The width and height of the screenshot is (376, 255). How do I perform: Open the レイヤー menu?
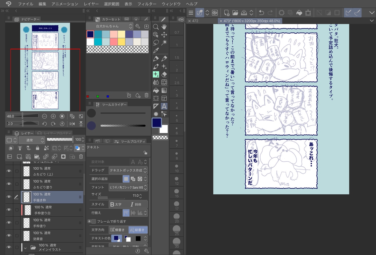91,4
